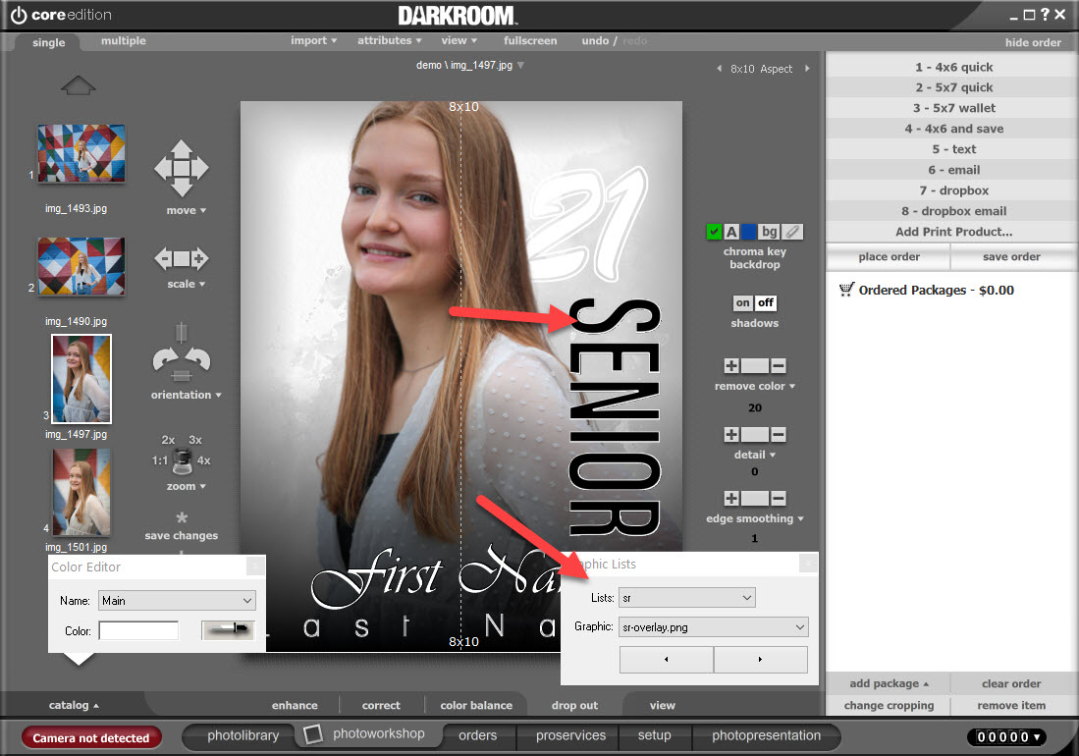The width and height of the screenshot is (1079, 756).
Task: Select 3x zoom level
Action: point(195,440)
